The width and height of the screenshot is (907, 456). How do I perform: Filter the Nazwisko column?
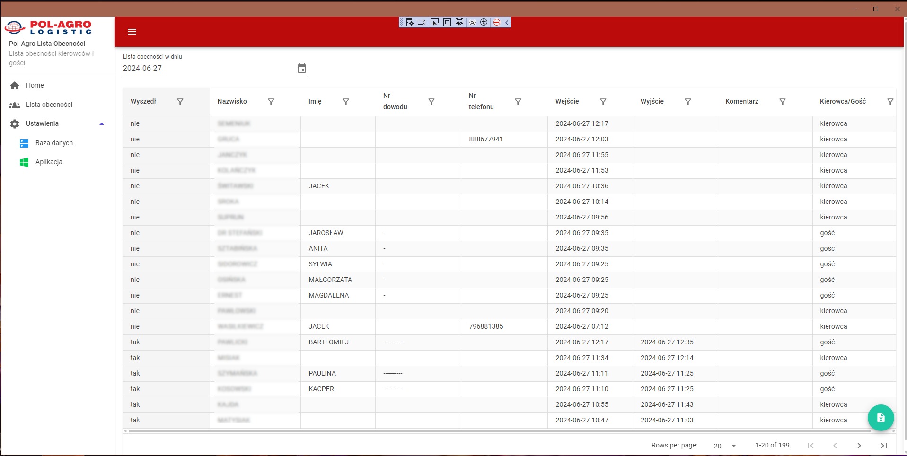[271, 102]
